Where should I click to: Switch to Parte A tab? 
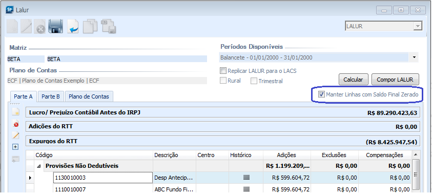pyautogui.click(x=23, y=96)
